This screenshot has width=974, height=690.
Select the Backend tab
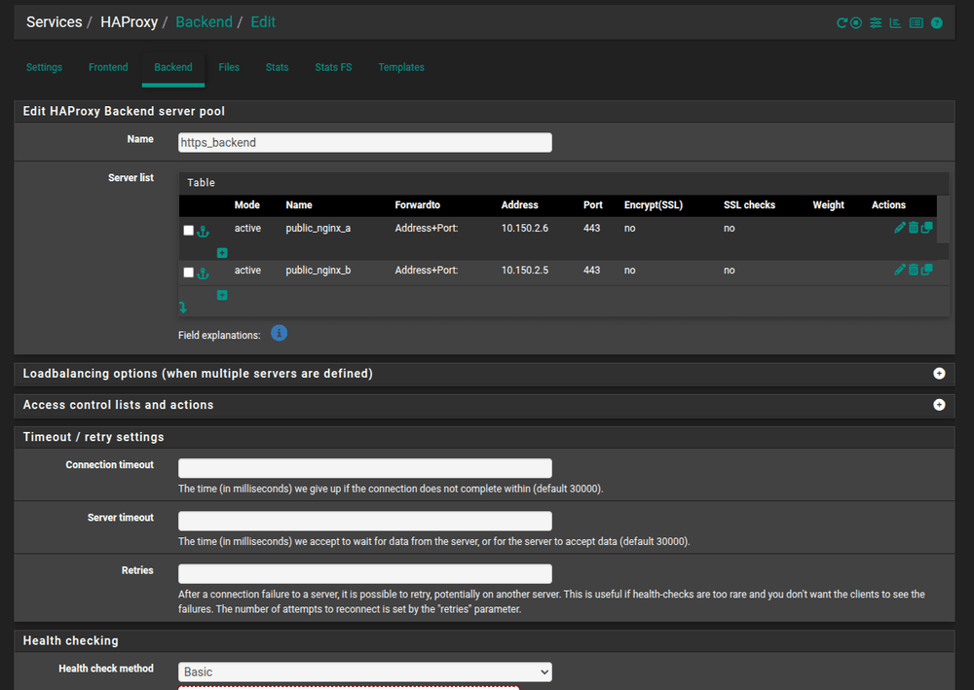[173, 67]
